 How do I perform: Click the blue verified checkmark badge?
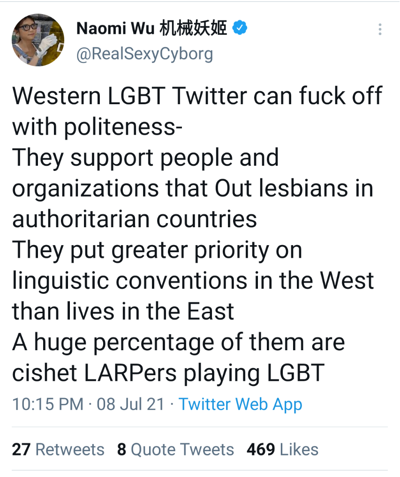click(240, 28)
